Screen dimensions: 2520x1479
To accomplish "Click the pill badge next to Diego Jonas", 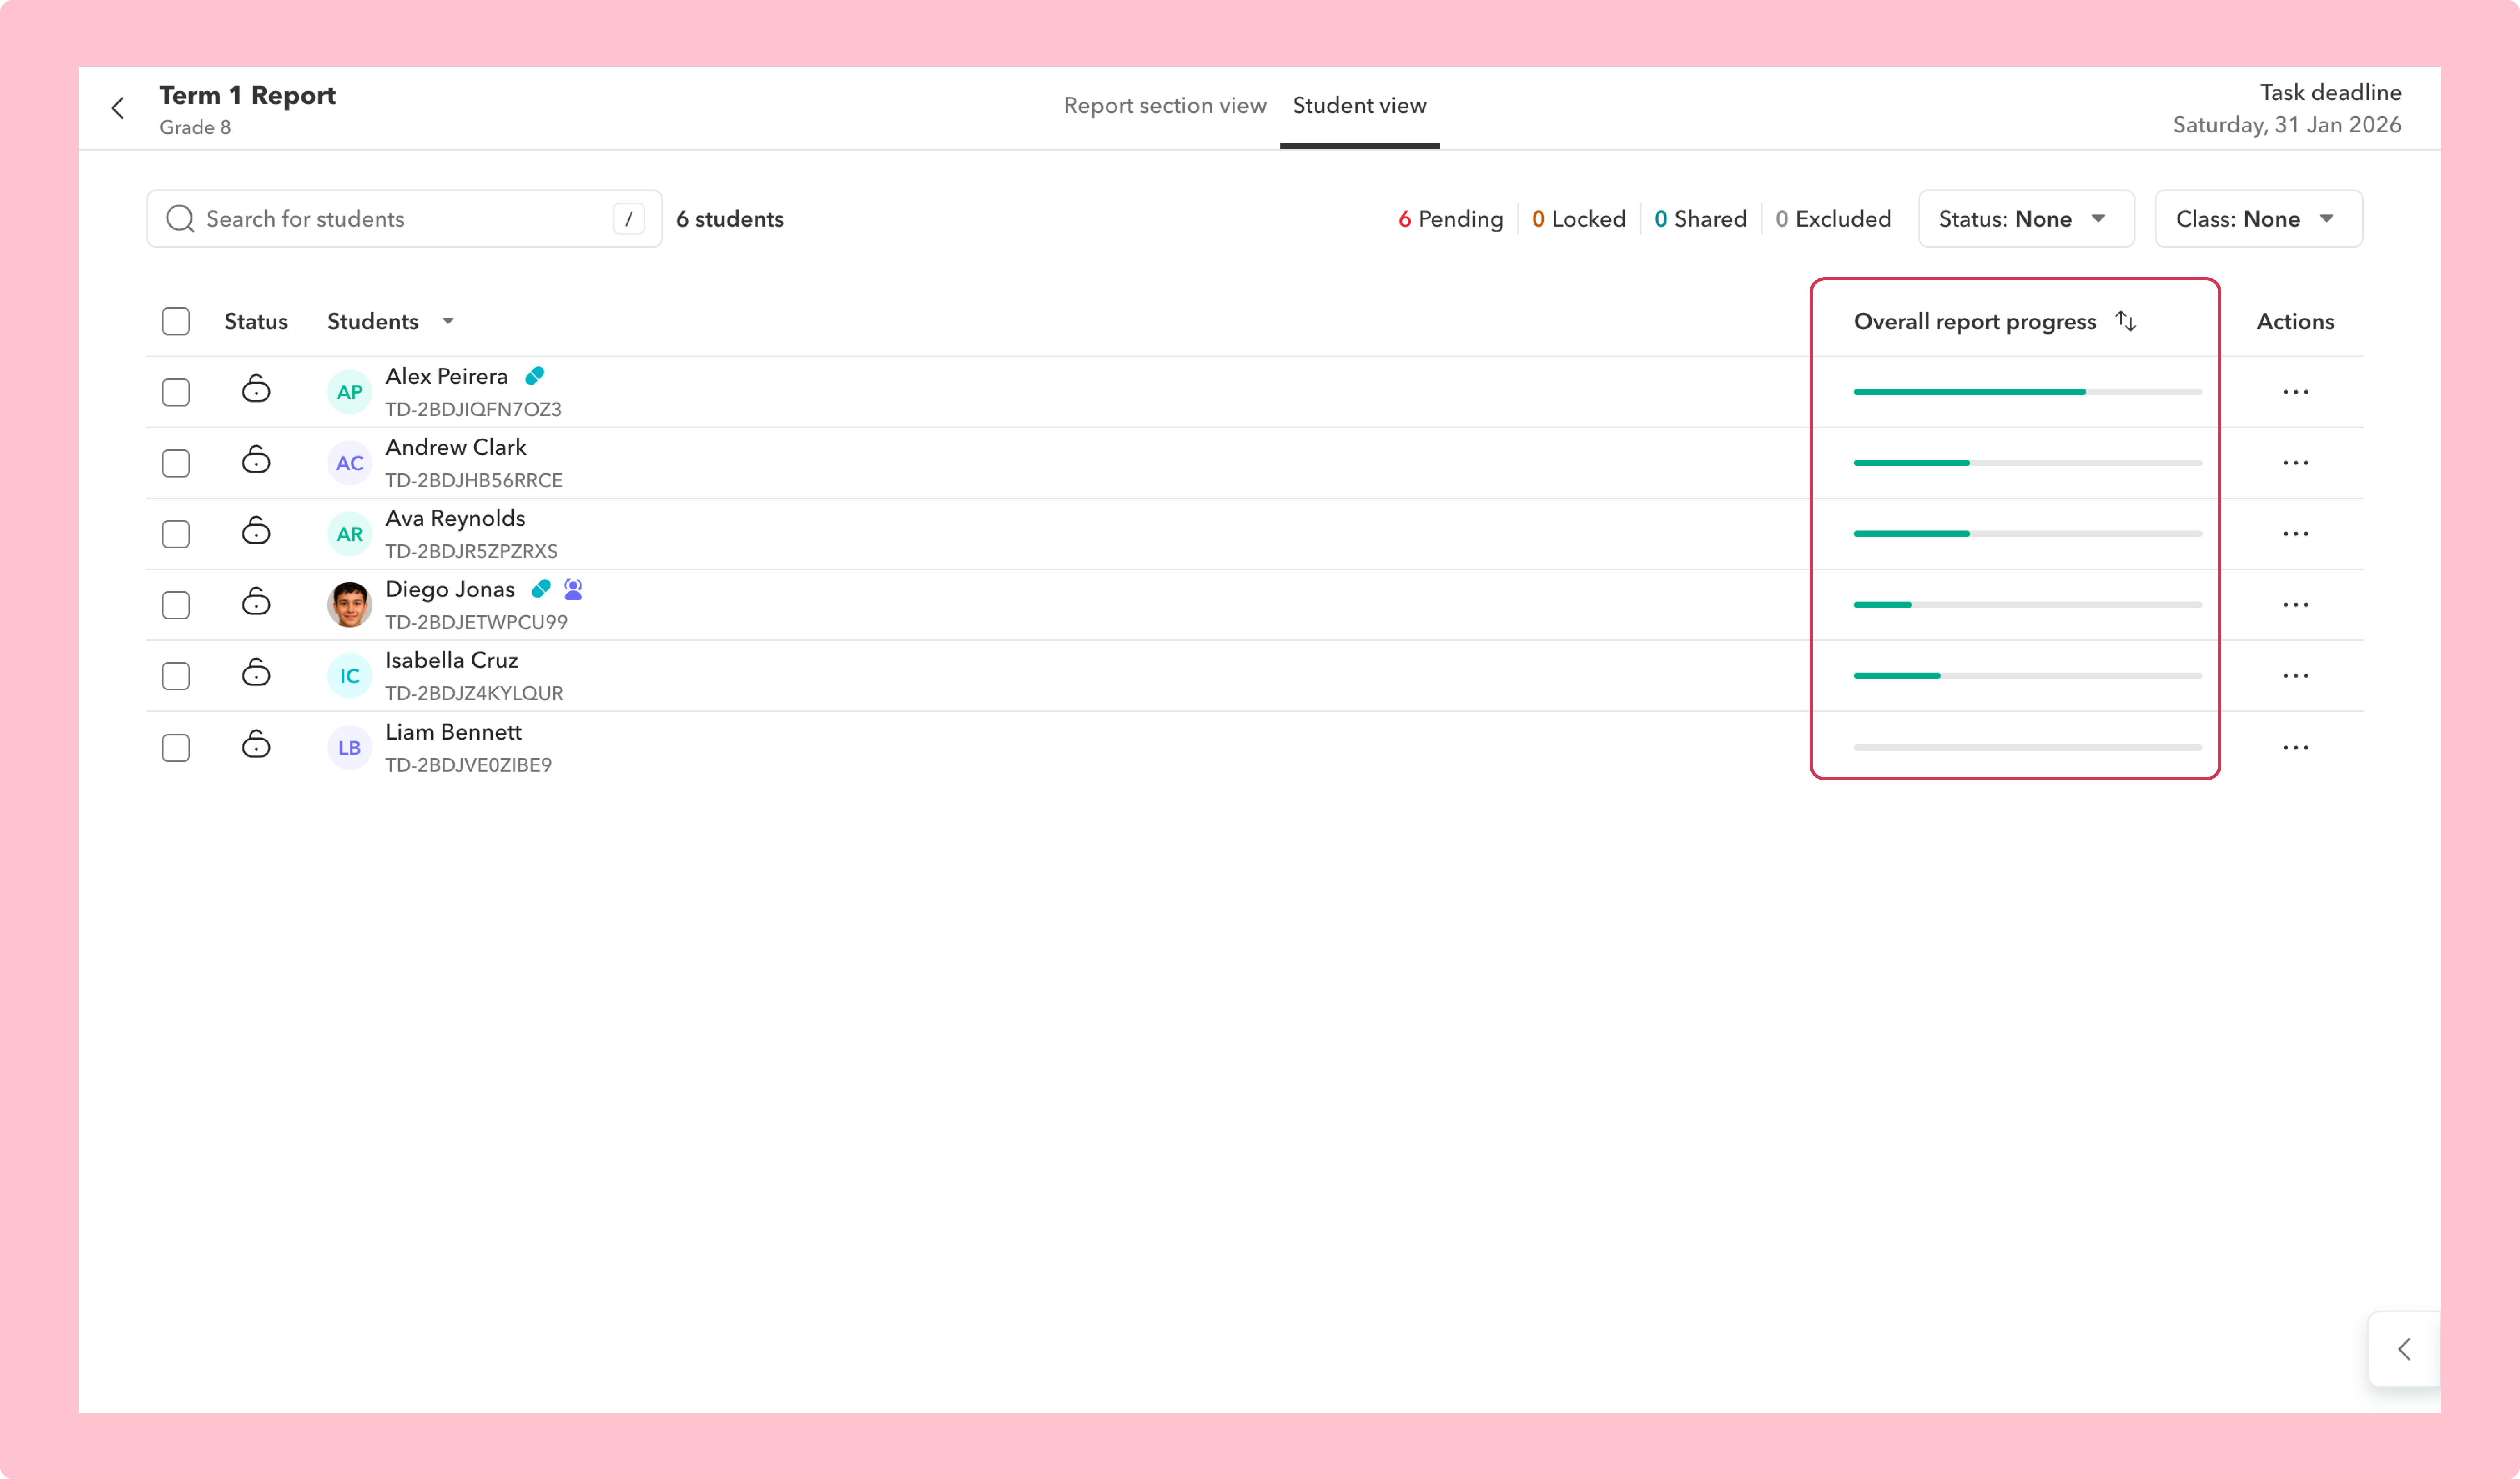I will click(x=541, y=589).
